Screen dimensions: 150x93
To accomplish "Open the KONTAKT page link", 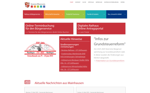I will pos(78,2).
